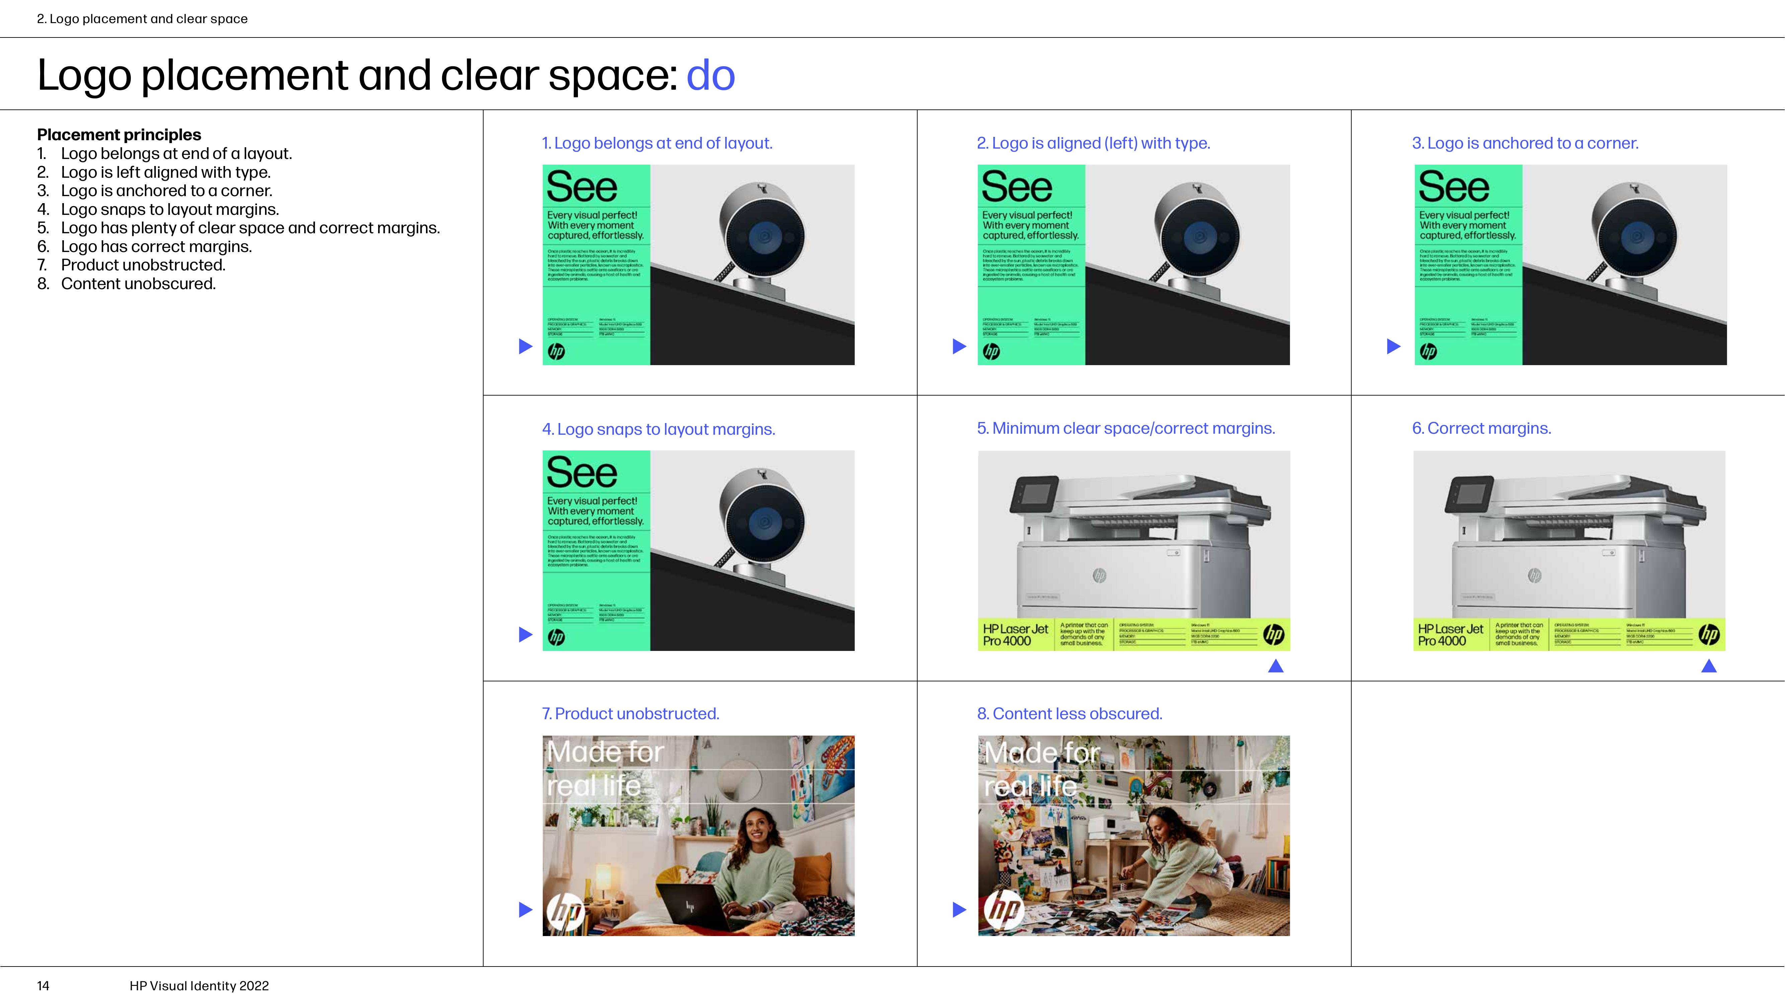Click the HP badge on printer body in example 5
This screenshot has width=1785, height=1004.
click(1100, 575)
